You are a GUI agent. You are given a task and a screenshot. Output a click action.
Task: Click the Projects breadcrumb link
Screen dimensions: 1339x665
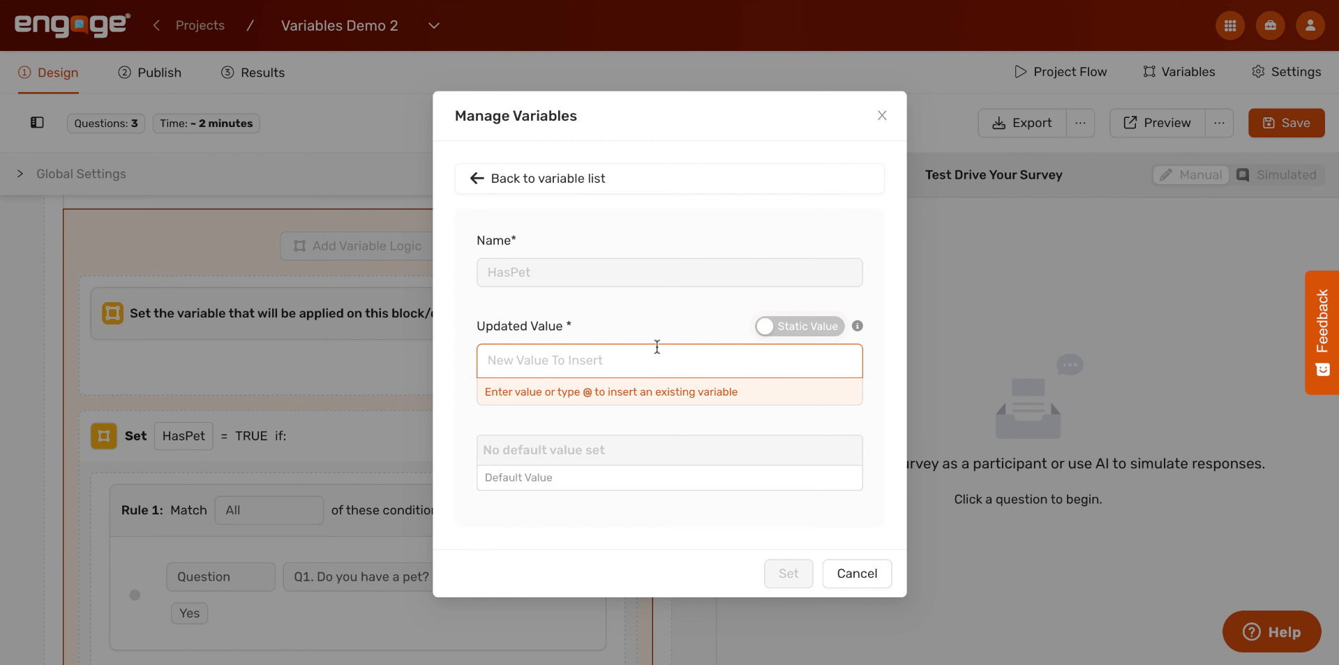pyautogui.click(x=200, y=25)
